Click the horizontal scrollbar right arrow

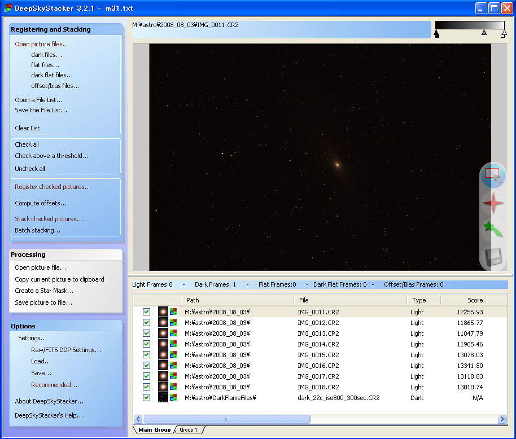[x=502, y=419]
